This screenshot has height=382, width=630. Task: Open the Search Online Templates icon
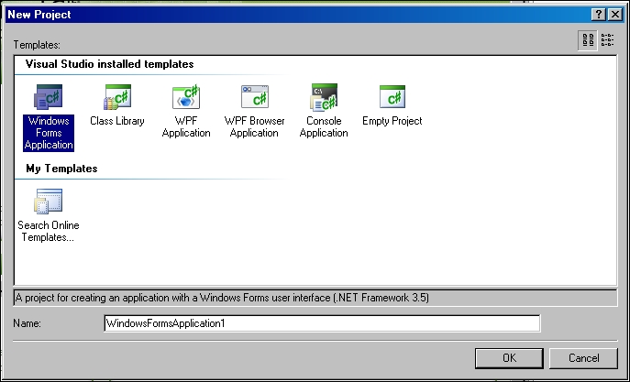(x=49, y=201)
